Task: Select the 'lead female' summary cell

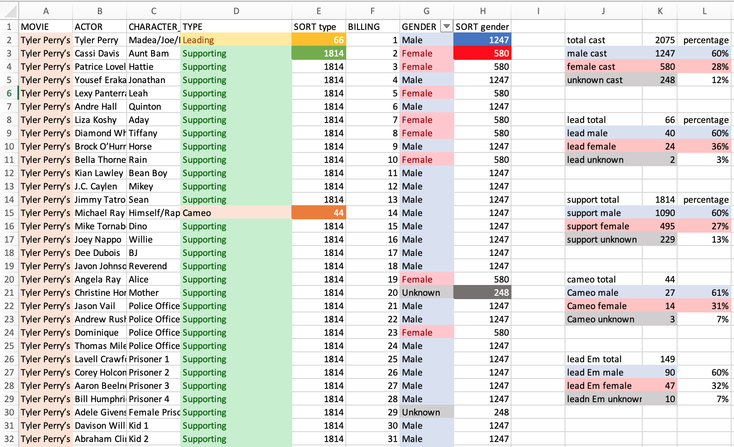Action: tap(603, 146)
